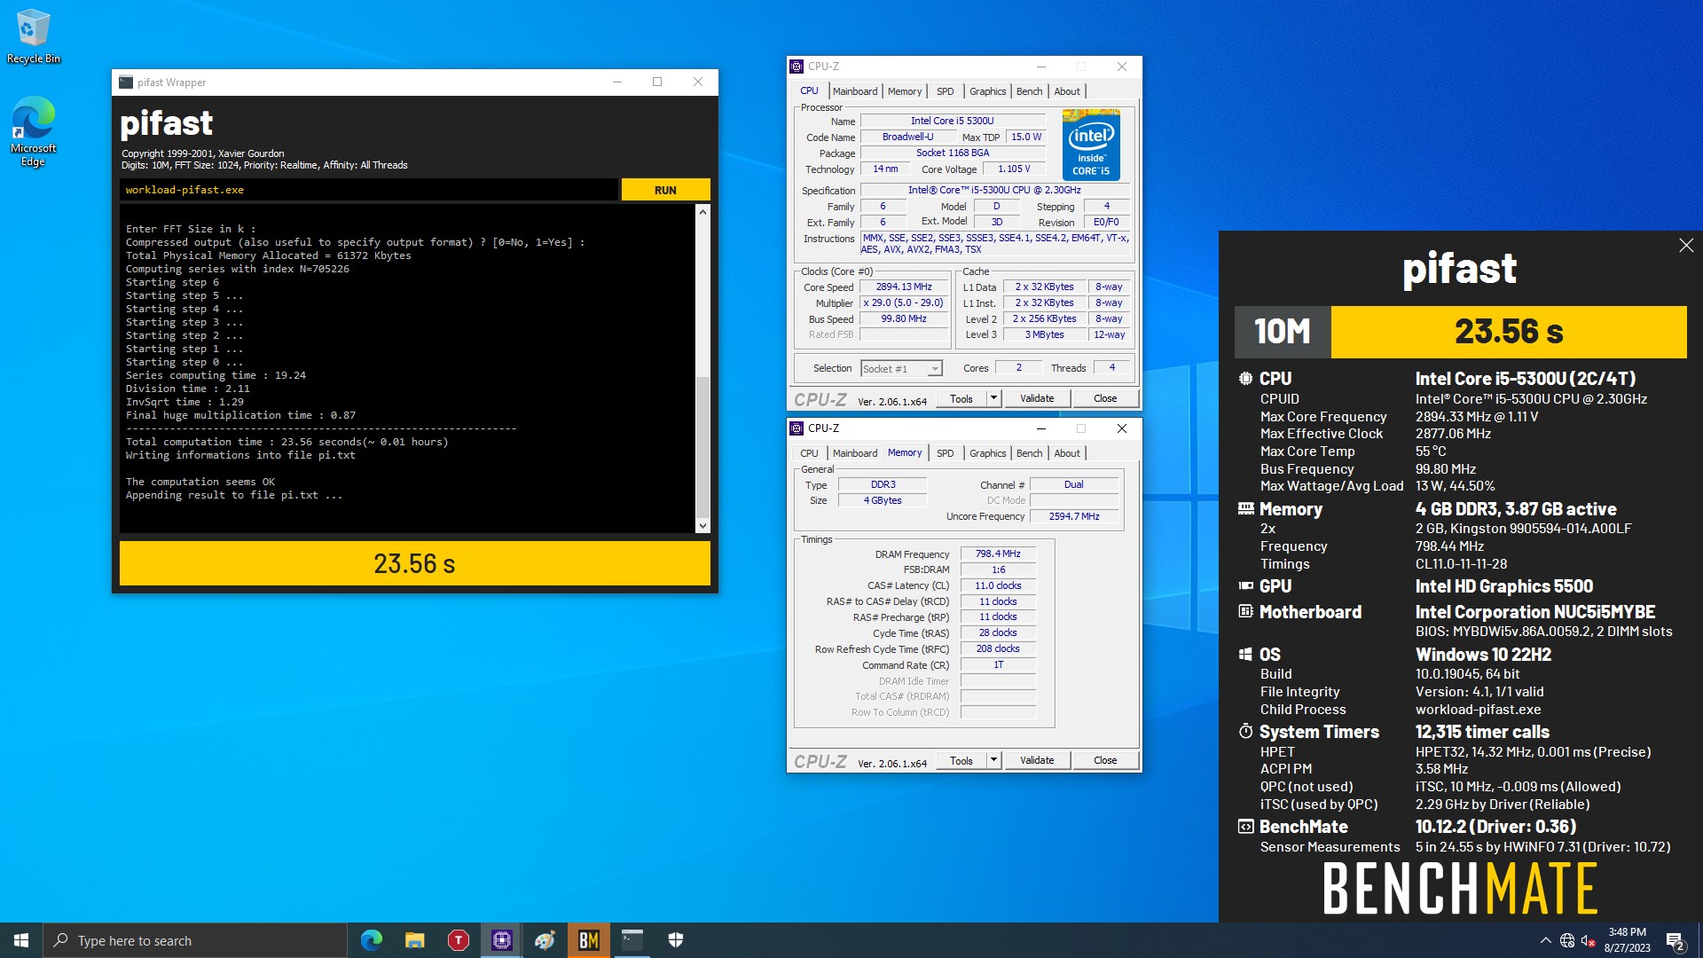Screen dimensions: 1703x958
Task: Click System Timers clock icon
Action: pyautogui.click(x=1245, y=732)
